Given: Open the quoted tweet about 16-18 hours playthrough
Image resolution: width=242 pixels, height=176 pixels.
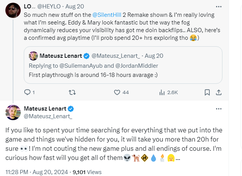Looking at the screenshot, I should (x=123, y=74).
